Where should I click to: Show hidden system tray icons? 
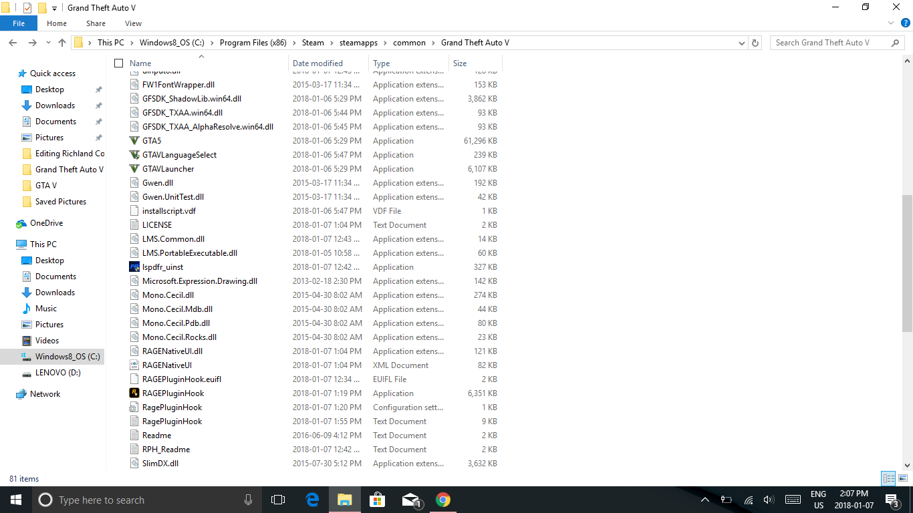pos(705,500)
